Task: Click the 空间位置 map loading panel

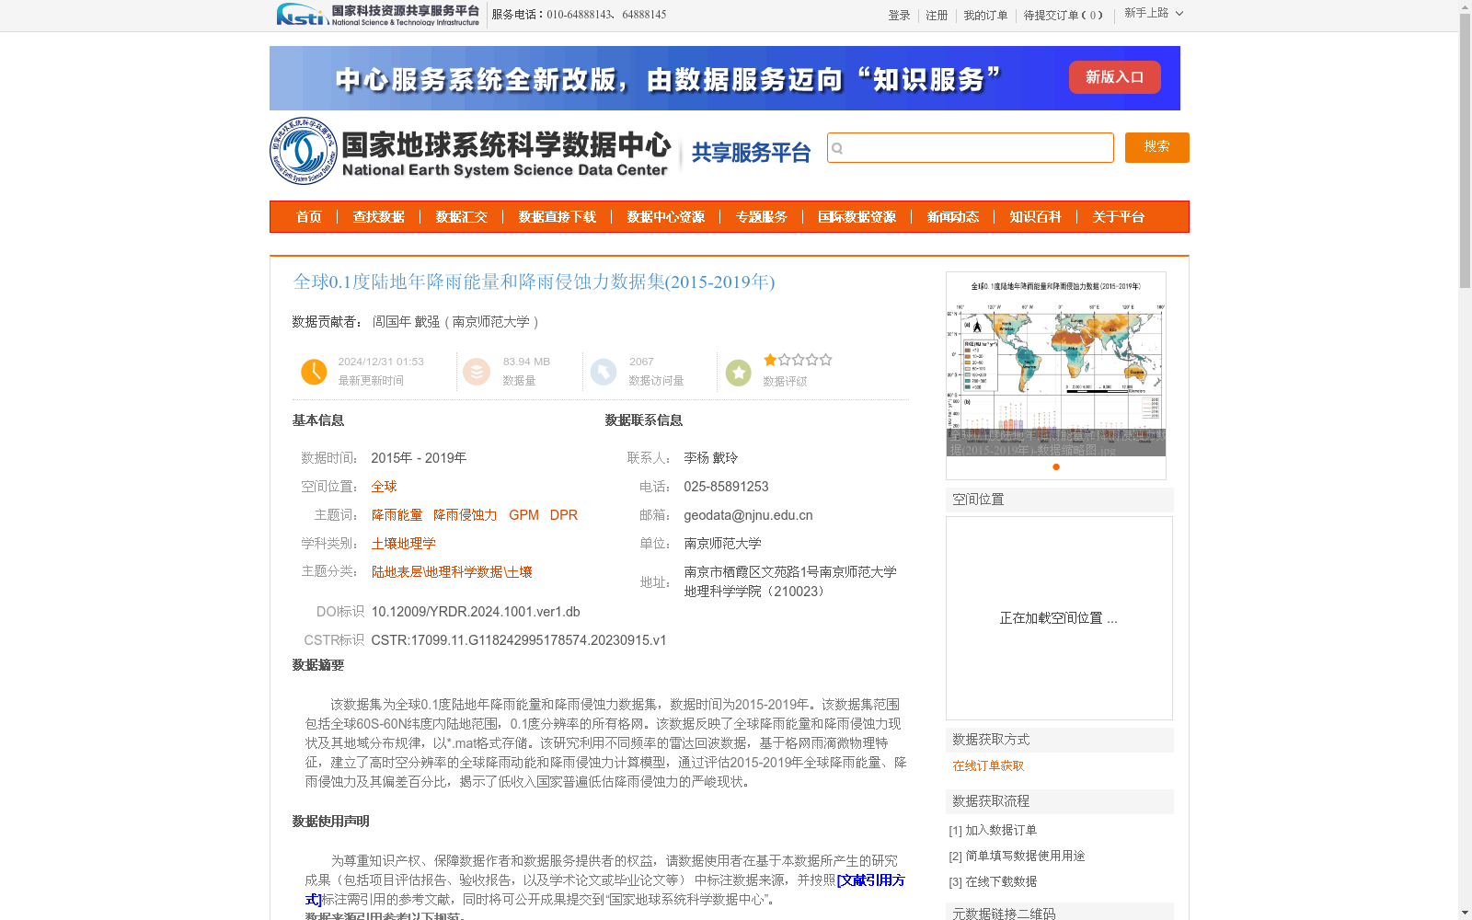Action: click(1059, 618)
